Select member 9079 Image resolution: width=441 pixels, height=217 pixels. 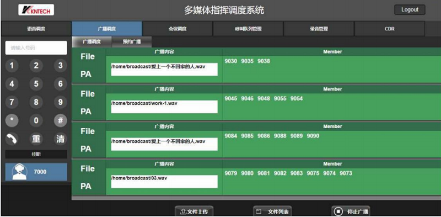[x=230, y=173]
